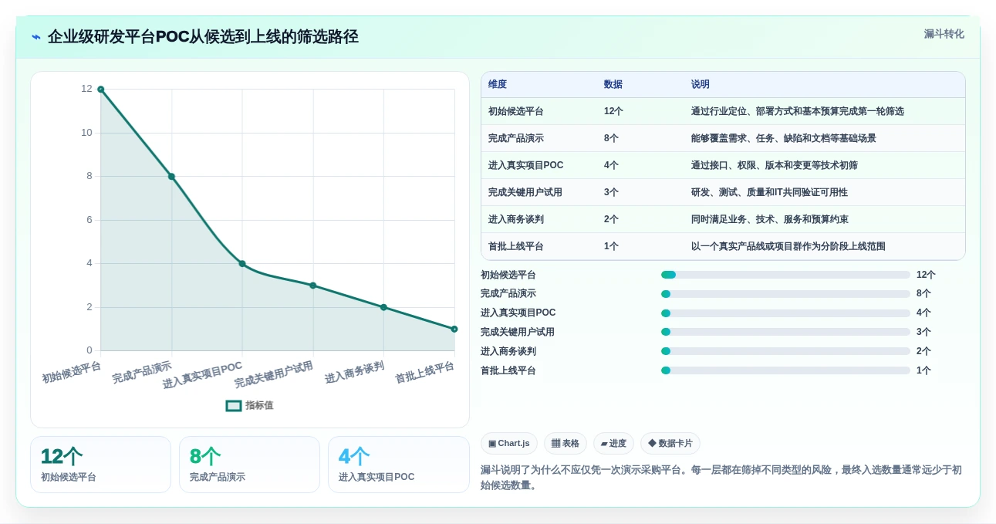This screenshot has height=524, width=996.
Task: Click the lightning bolt icon beside the title
Action: point(36,37)
